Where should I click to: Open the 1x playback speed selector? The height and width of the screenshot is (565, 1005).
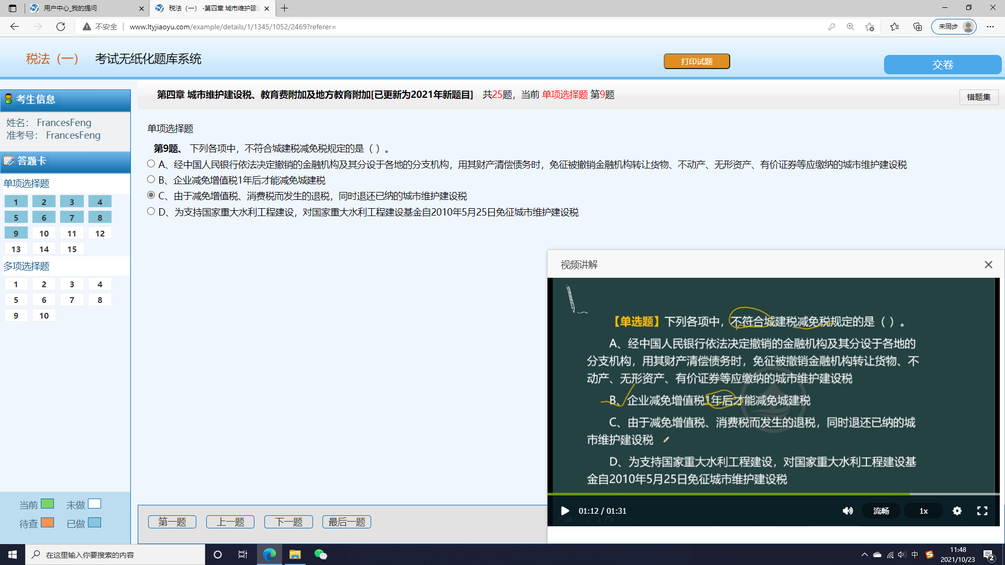pyautogui.click(x=923, y=511)
